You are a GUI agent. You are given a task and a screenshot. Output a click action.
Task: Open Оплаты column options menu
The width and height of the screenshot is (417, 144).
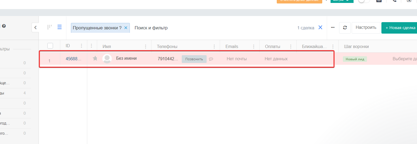click(x=291, y=46)
